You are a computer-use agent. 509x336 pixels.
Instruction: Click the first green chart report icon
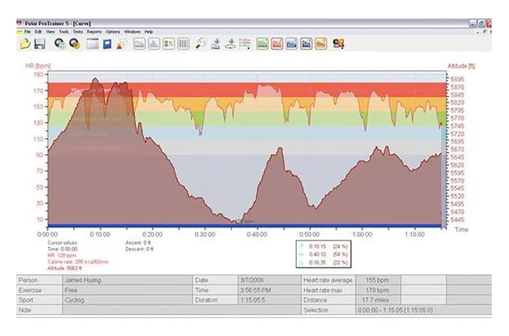coord(262,44)
